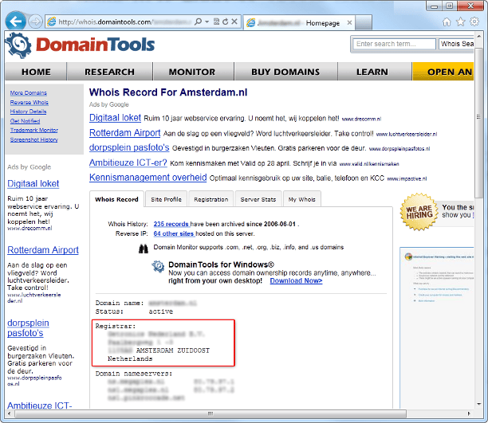Open the Screenshot History link
The width and height of the screenshot is (488, 423).
point(34,139)
